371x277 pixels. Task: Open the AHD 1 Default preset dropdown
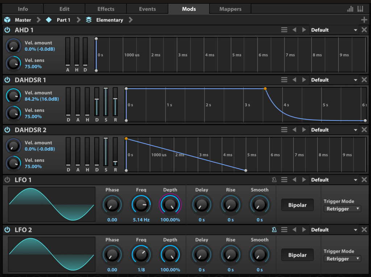[334, 30]
